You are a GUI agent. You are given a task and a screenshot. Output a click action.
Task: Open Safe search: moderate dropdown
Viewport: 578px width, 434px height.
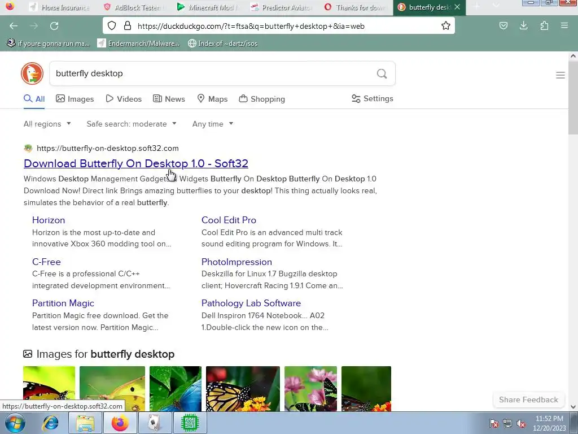coord(131,124)
